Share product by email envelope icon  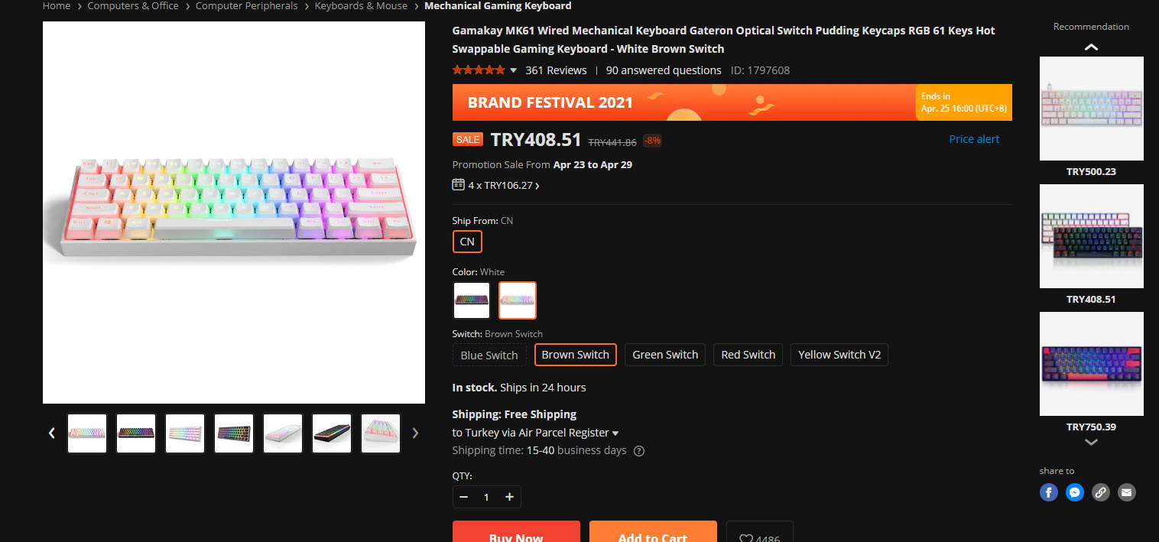pos(1127,492)
